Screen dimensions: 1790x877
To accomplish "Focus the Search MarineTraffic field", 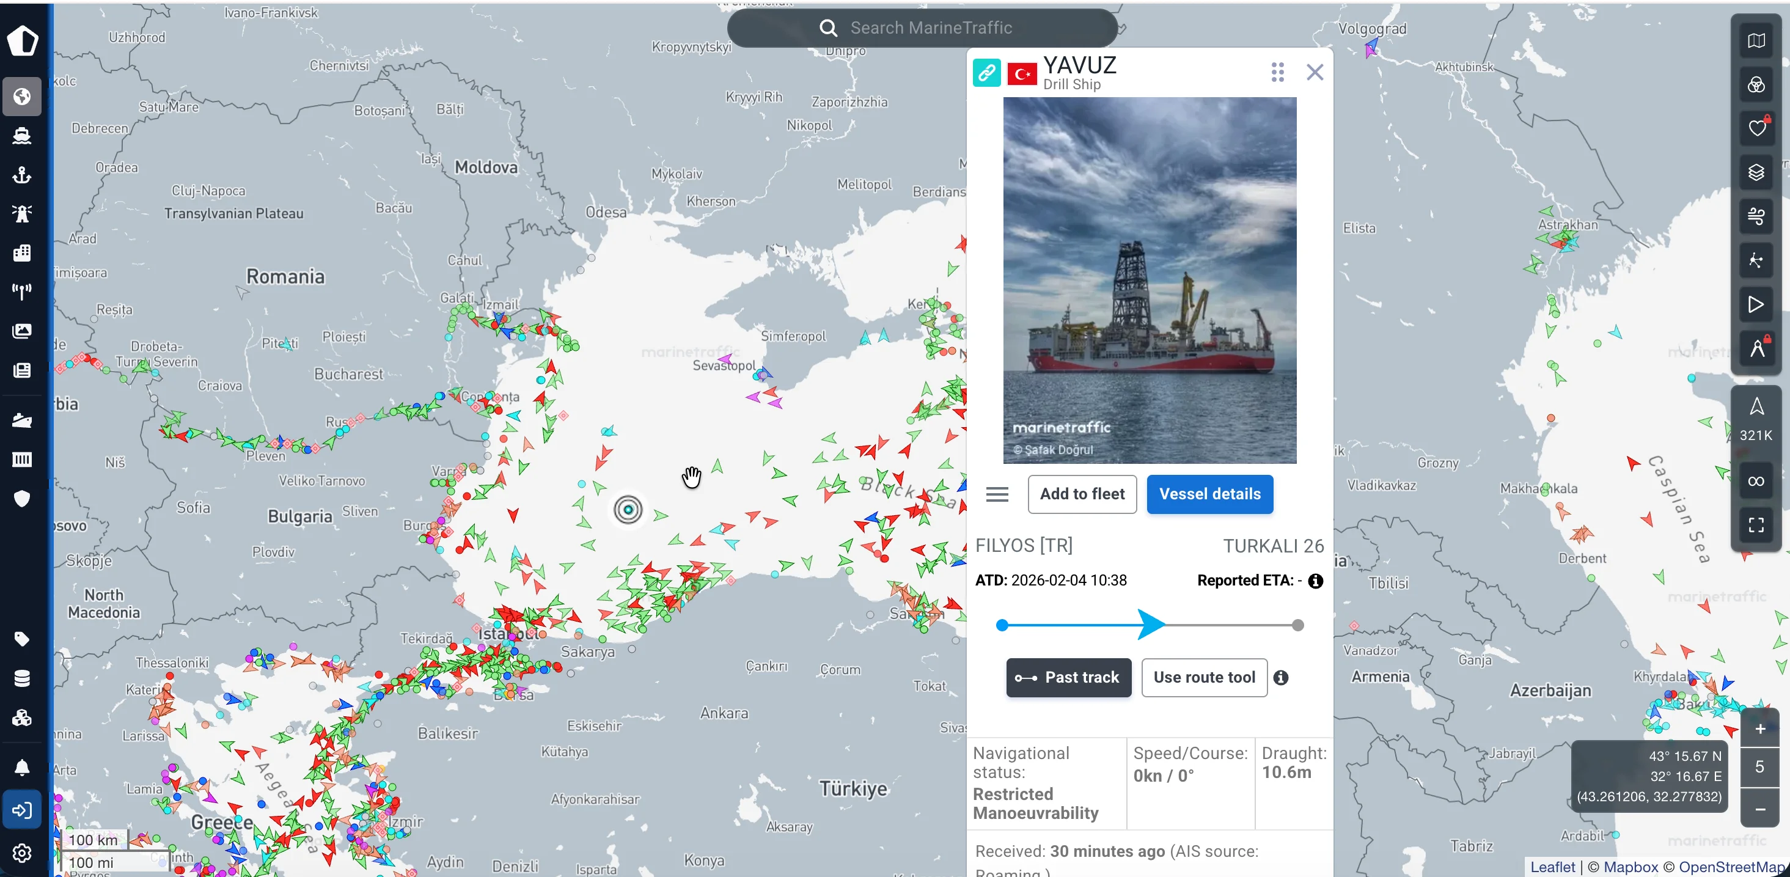I will pyautogui.click(x=922, y=28).
